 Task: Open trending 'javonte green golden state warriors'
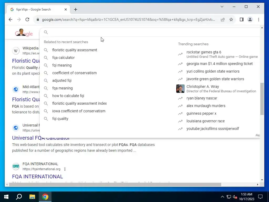tap(215, 79)
